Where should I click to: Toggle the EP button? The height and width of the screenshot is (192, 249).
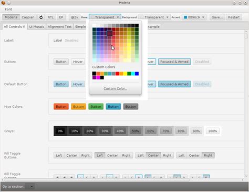61,17
